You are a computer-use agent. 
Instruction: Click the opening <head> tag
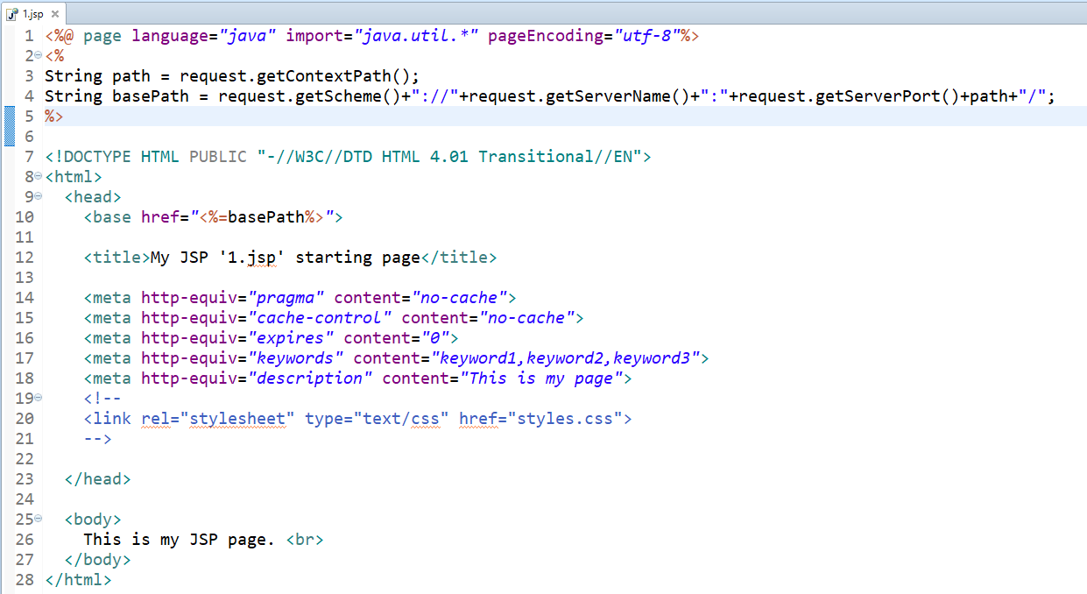click(93, 197)
